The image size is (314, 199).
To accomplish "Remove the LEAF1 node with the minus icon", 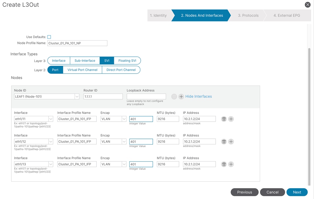I will pos(174,96).
